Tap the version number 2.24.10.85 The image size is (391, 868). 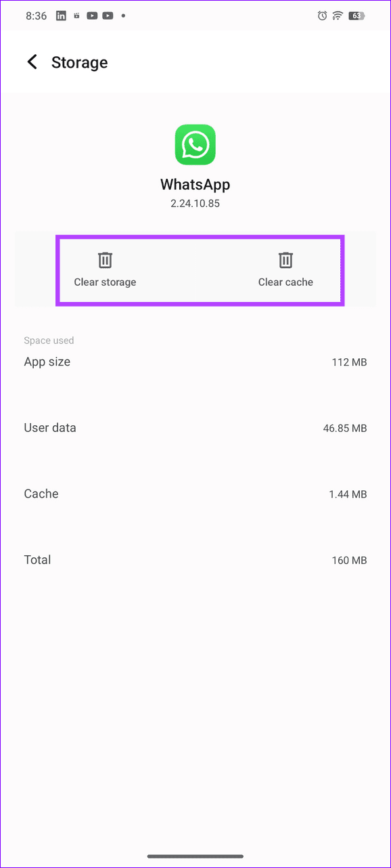(x=195, y=202)
